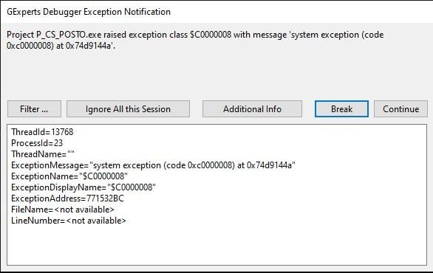This screenshot has width=433, height=273.
Task: Click the FileName=<not available> line
Action: (x=63, y=210)
